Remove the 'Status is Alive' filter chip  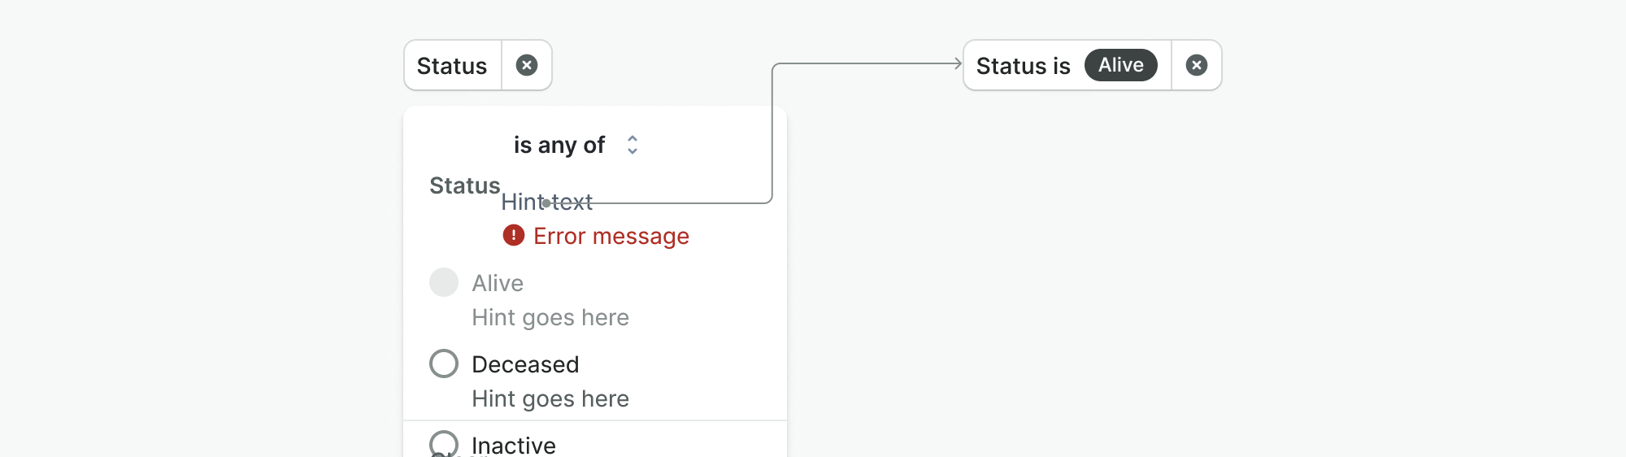click(1196, 65)
